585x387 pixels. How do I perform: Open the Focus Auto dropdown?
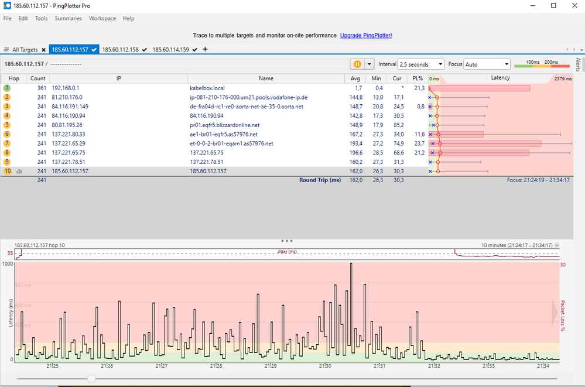[x=487, y=64]
